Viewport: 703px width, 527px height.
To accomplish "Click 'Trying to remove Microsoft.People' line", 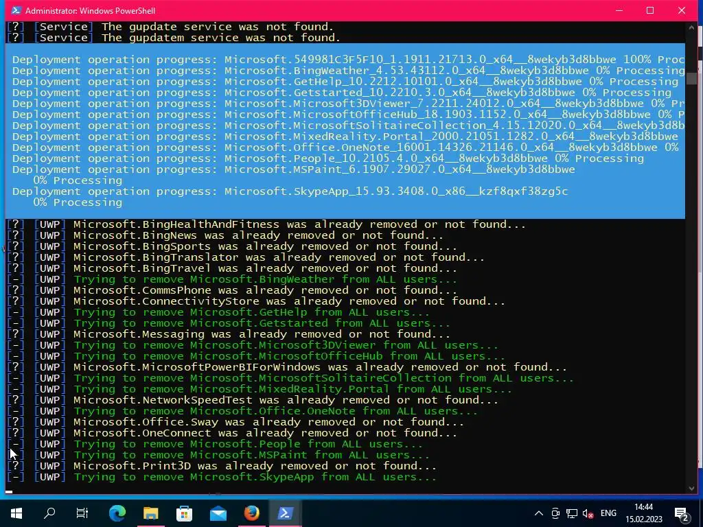I will 215,444.
